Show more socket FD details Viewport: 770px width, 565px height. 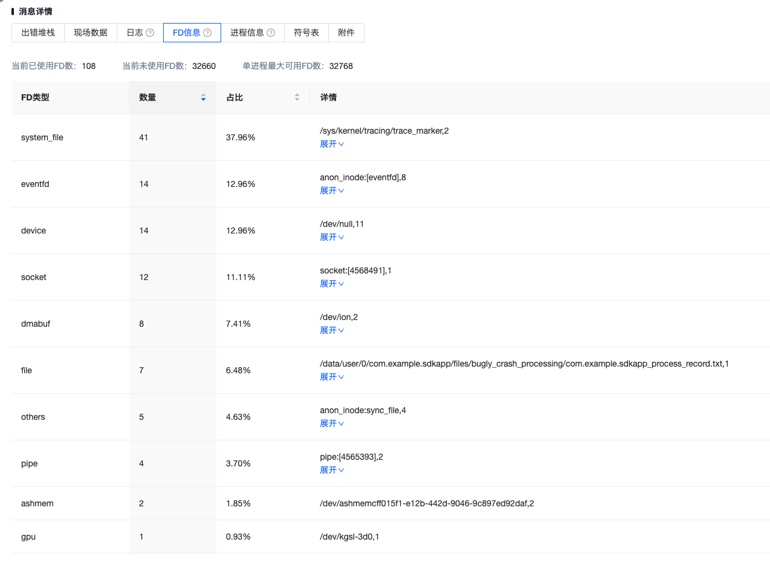[x=331, y=284]
